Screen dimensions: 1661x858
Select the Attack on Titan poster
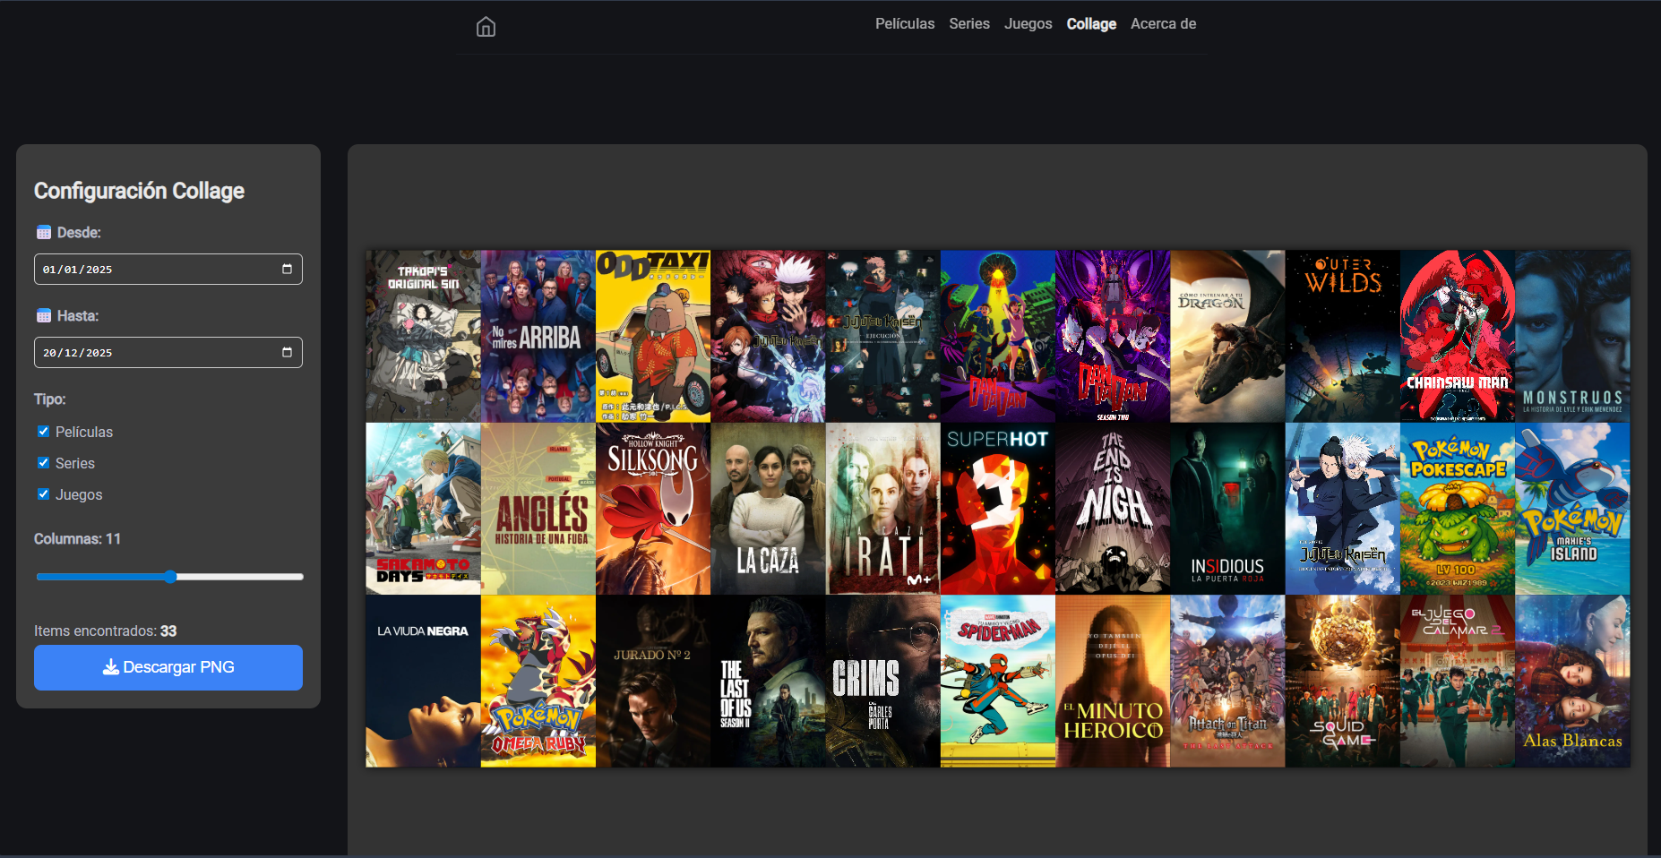tap(1227, 681)
